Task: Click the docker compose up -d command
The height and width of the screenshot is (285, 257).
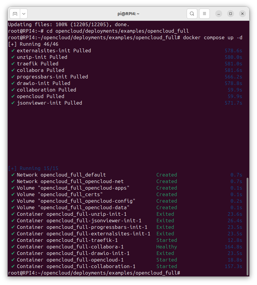Action: click(212, 38)
